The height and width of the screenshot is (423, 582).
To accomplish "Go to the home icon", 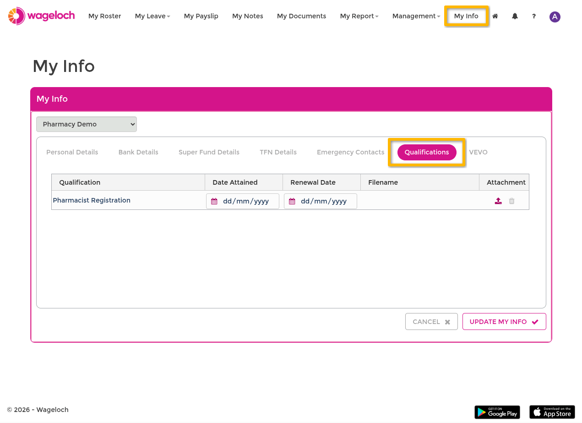I will (x=495, y=16).
